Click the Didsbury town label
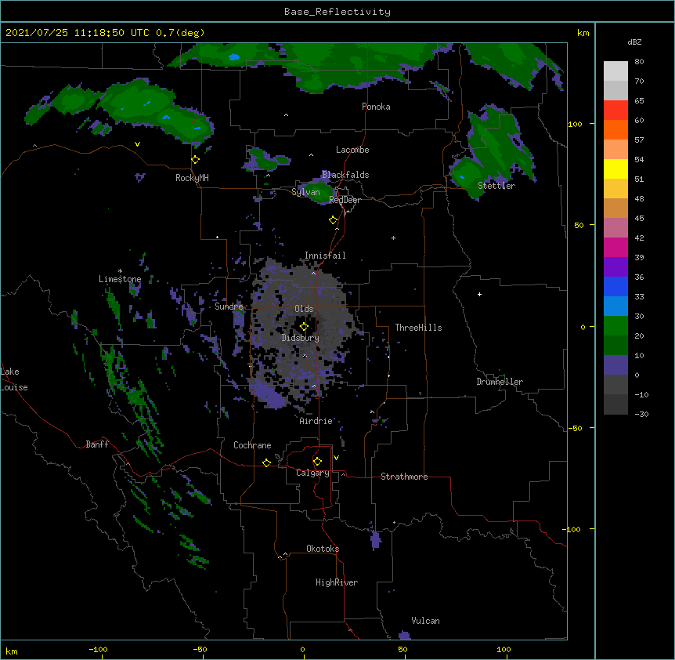The width and height of the screenshot is (675, 660). coord(301,338)
